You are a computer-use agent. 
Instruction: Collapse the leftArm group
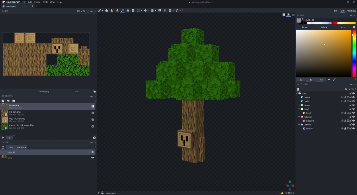click(x=299, y=125)
